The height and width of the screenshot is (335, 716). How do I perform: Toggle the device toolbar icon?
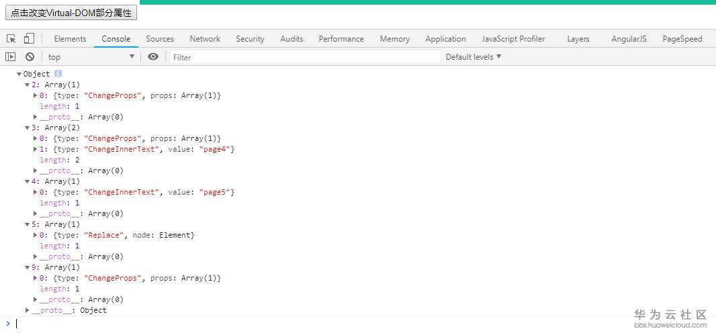pyautogui.click(x=29, y=39)
